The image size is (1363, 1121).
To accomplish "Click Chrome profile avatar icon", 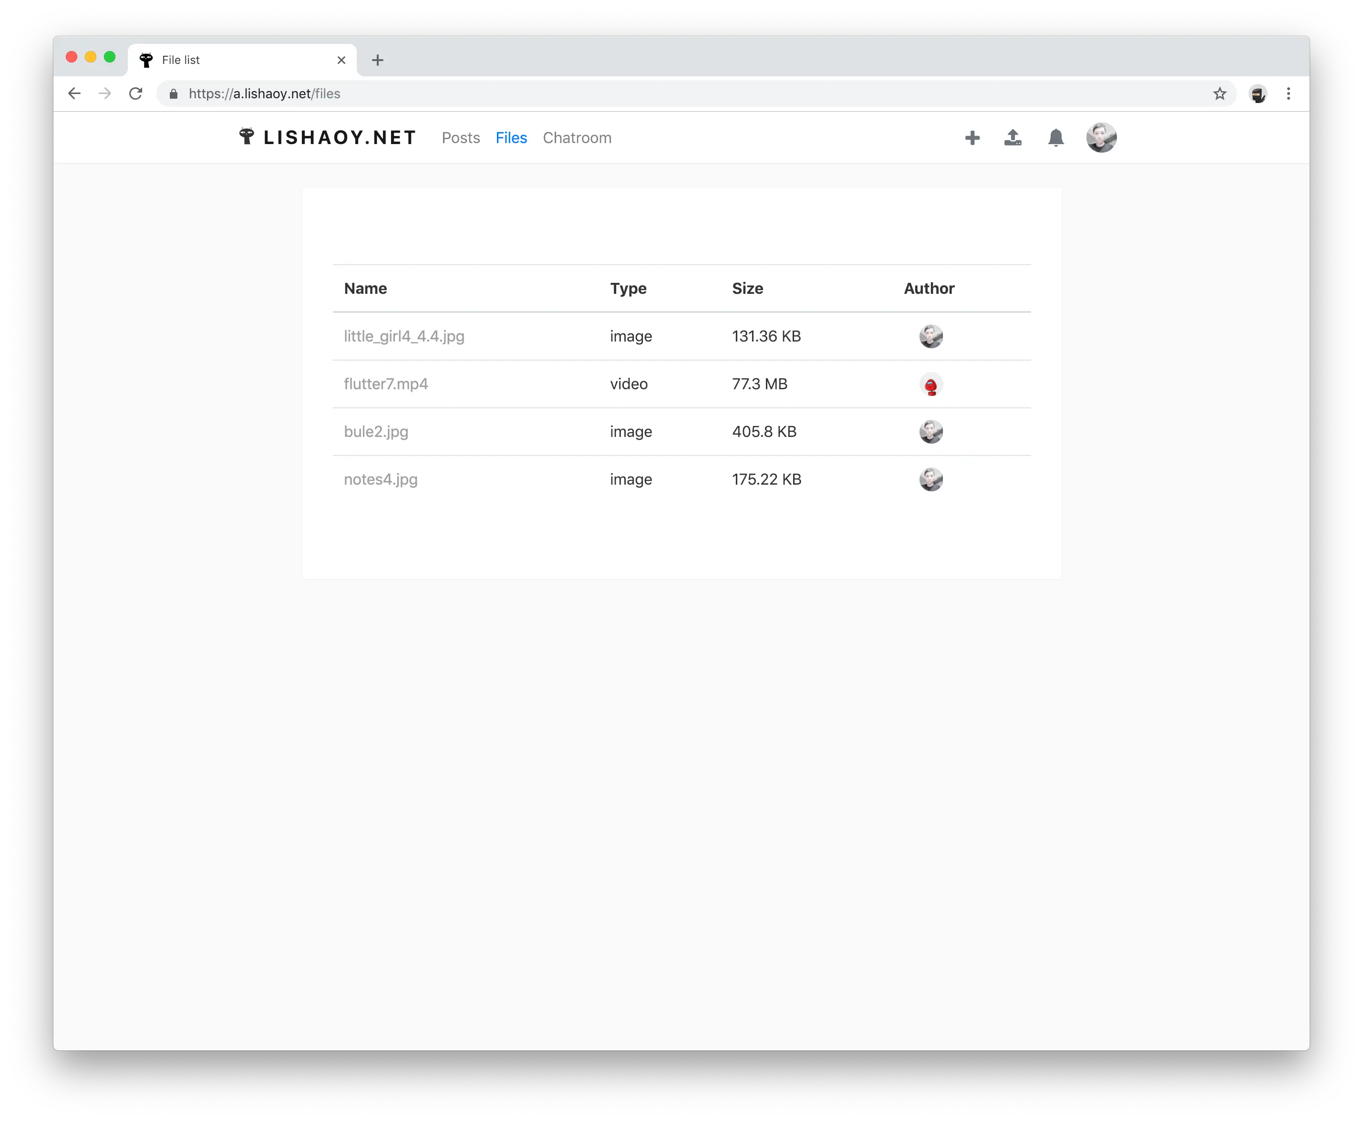I will (x=1257, y=93).
